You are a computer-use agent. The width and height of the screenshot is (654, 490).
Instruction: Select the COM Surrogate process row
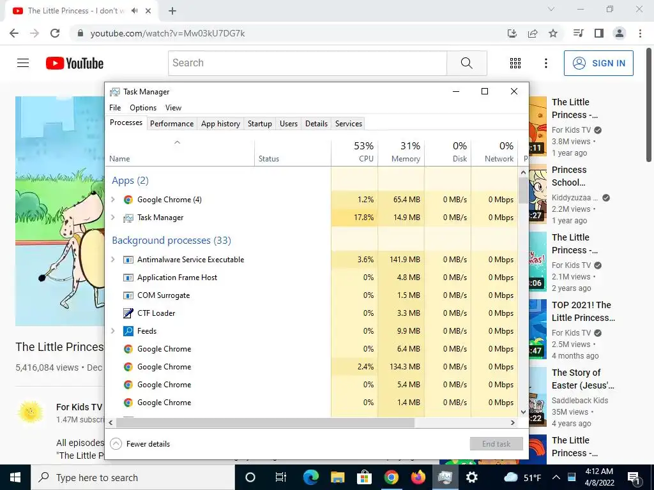coord(312,295)
